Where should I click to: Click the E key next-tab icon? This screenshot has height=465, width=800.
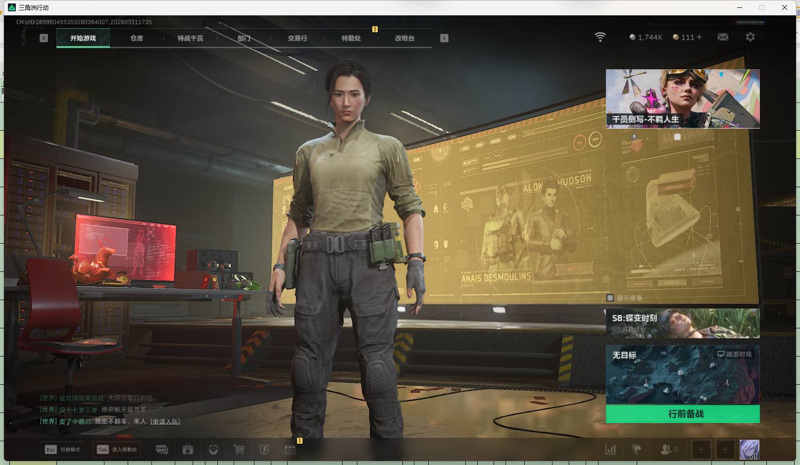tap(444, 38)
